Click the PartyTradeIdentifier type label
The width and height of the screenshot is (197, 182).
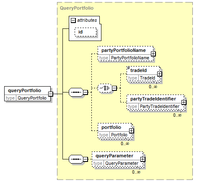click(x=160, y=106)
